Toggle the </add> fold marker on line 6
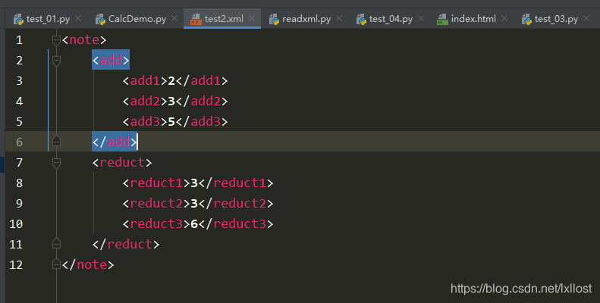600x303 pixels. pos(56,142)
